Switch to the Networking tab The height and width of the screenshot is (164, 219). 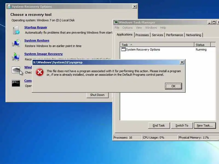tap(194, 35)
